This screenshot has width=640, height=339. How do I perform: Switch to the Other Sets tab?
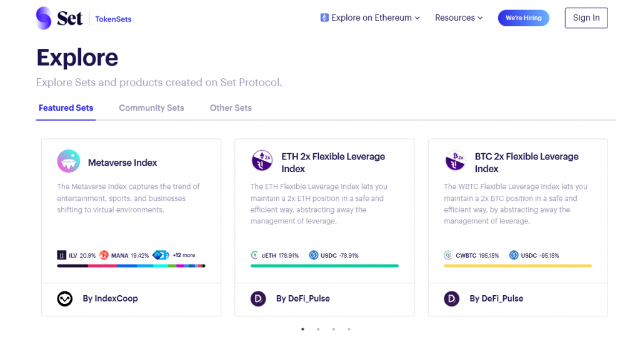click(231, 108)
